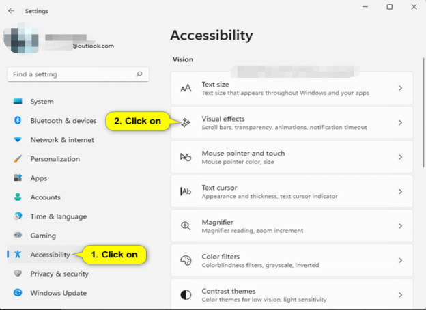Click 'Scroll bars, transparency, animations' description
Screen dimensions: 426x310
coord(284,128)
